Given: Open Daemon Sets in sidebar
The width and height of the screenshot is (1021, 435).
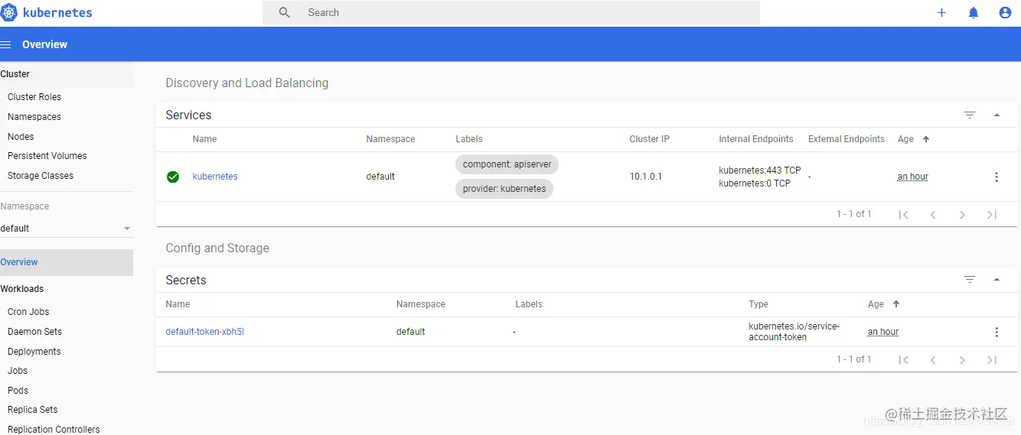Looking at the screenshot, I should [x=34, y=332].
